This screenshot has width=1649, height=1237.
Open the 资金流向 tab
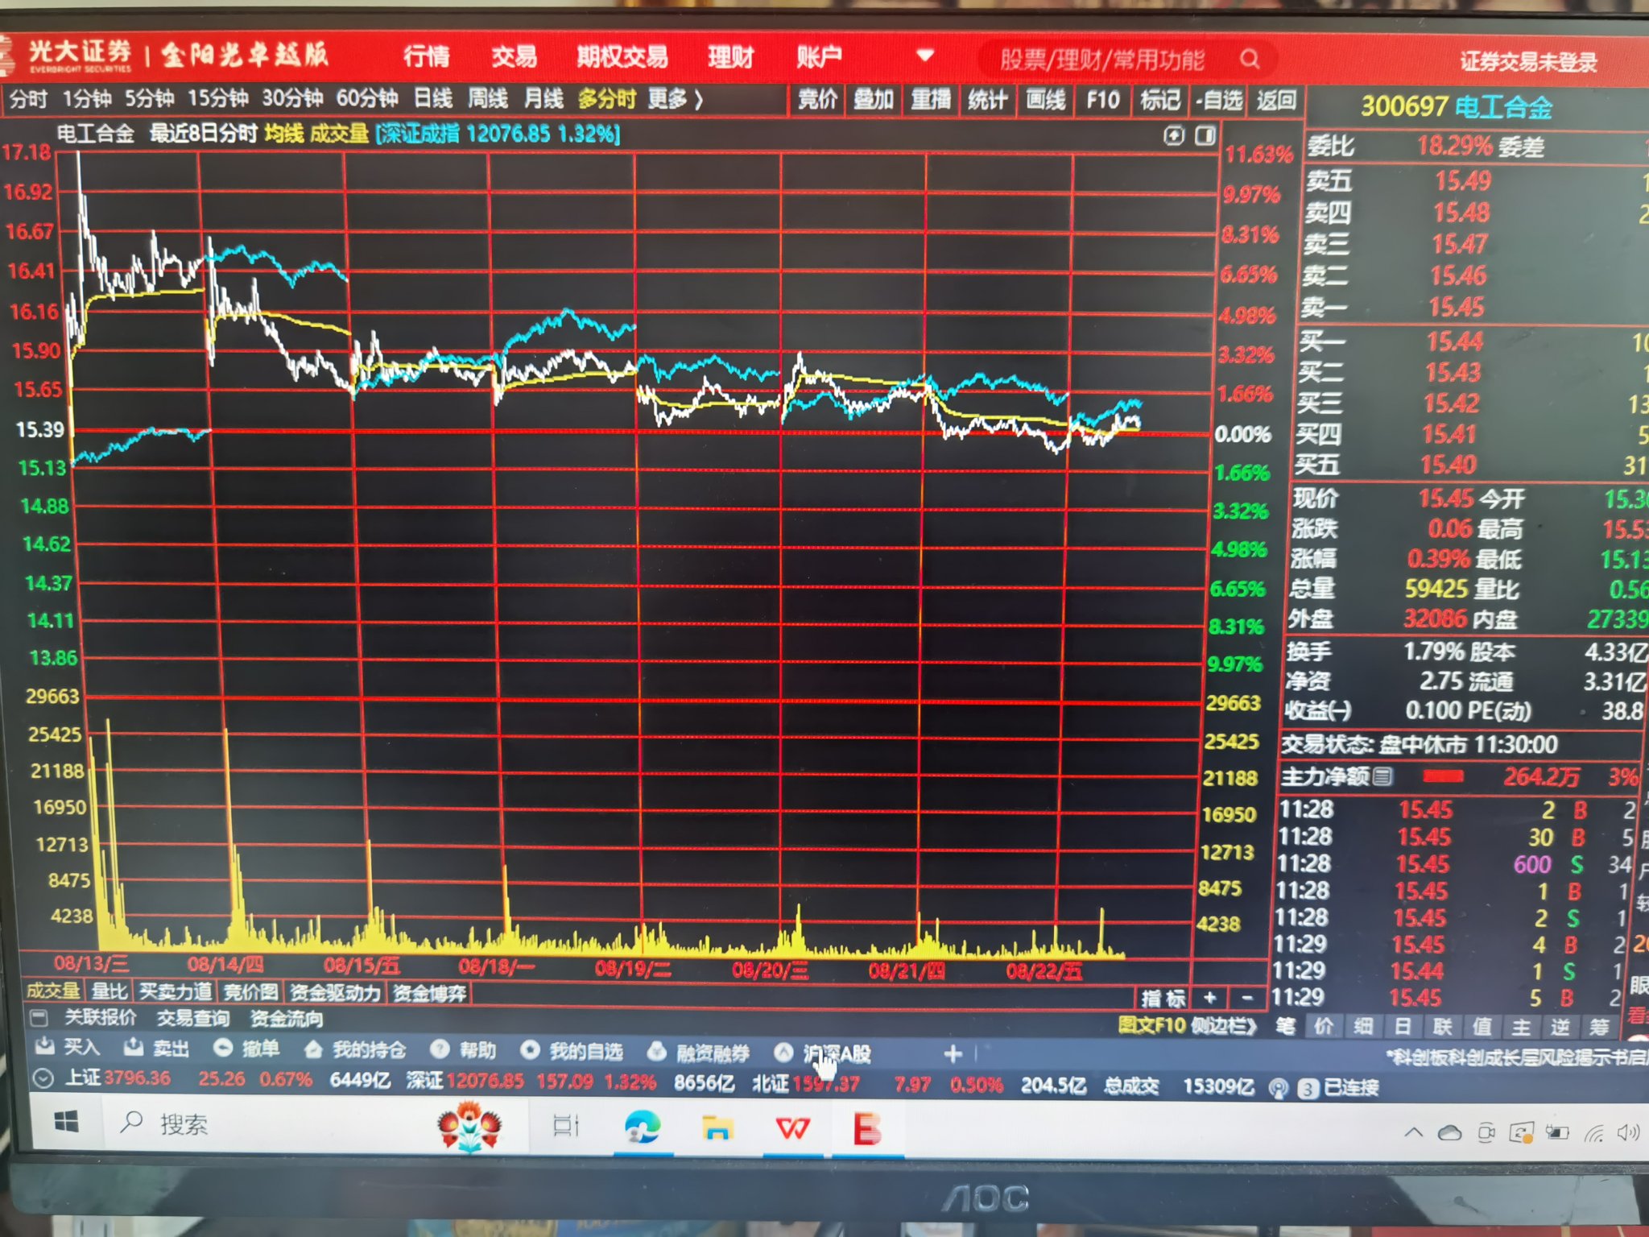tap(287, 1020)
